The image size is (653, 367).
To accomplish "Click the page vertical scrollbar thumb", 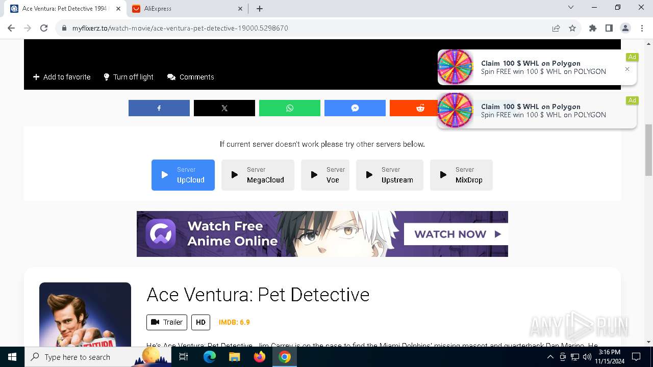I will click(649, 150).
